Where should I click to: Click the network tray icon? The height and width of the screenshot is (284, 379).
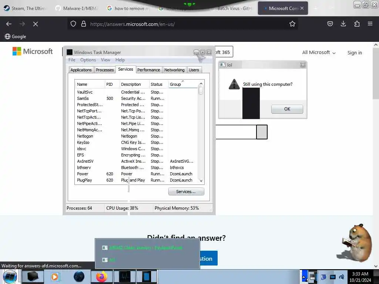click(x=333, y=277)
